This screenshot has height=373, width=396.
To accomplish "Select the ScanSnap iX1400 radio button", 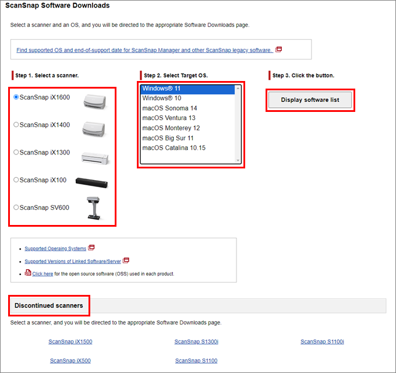I will pyautogui.click(x=16, y=125).
